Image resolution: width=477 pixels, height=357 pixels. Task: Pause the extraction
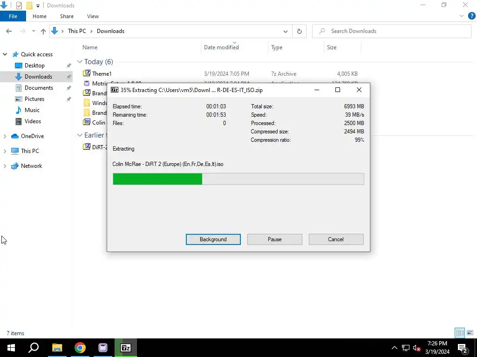pos(274,239)
